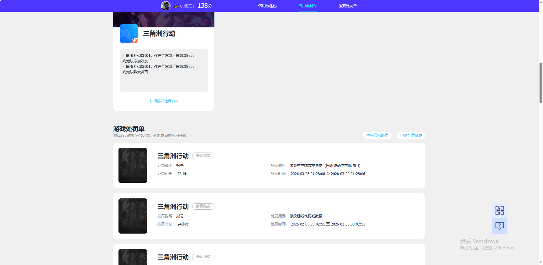This screenshot has width=543, height=265.
Task: Open the 如何提升信用分 link
Action: tap(164, 101)
